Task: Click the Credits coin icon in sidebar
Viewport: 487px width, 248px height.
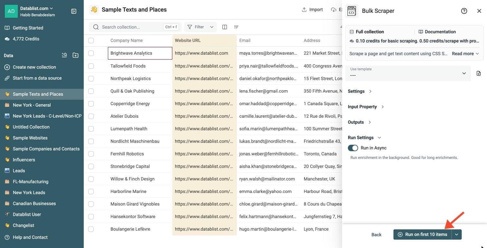Action: 7,39
